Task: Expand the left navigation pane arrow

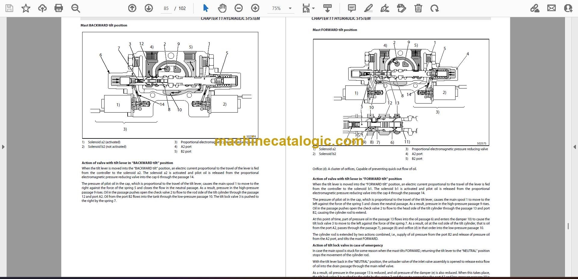Action: click(x=3, y=147)
